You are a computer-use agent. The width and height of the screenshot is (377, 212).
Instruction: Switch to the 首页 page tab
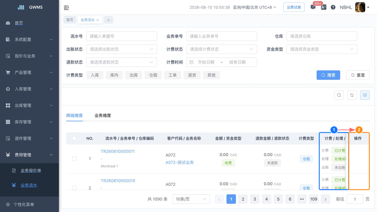click(x=70, y=20)
